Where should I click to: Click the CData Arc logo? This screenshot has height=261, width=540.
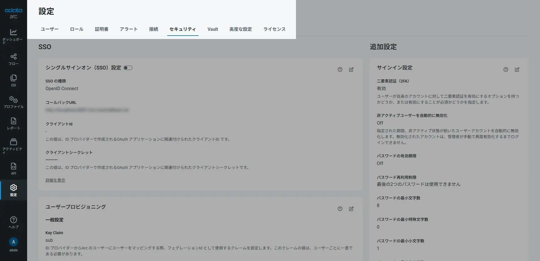click(x=13, y=13)
